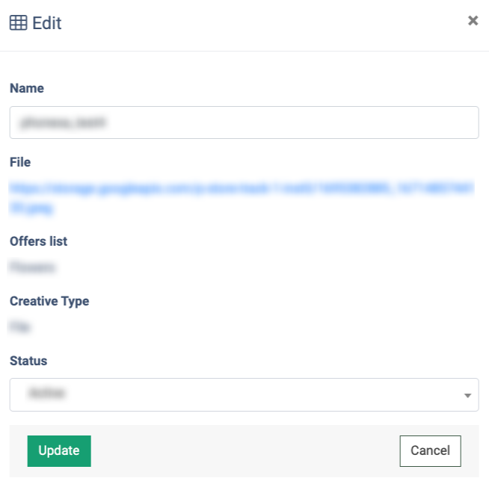Click the gray footer bar between buttons

coord(244,451)
